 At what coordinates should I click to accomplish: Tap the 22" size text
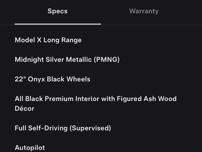point(20,79)
